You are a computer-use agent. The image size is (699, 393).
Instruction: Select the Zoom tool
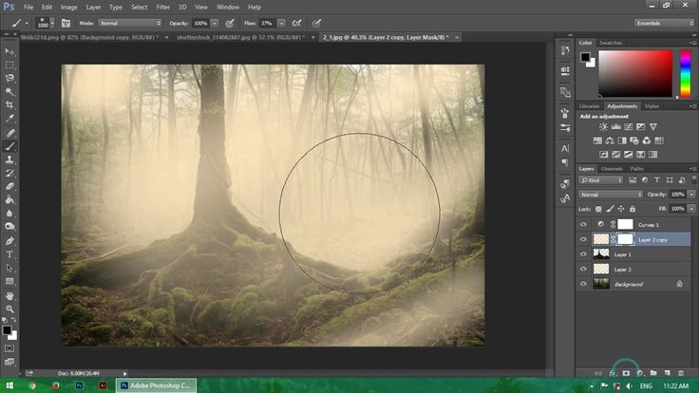pos(9,309)
